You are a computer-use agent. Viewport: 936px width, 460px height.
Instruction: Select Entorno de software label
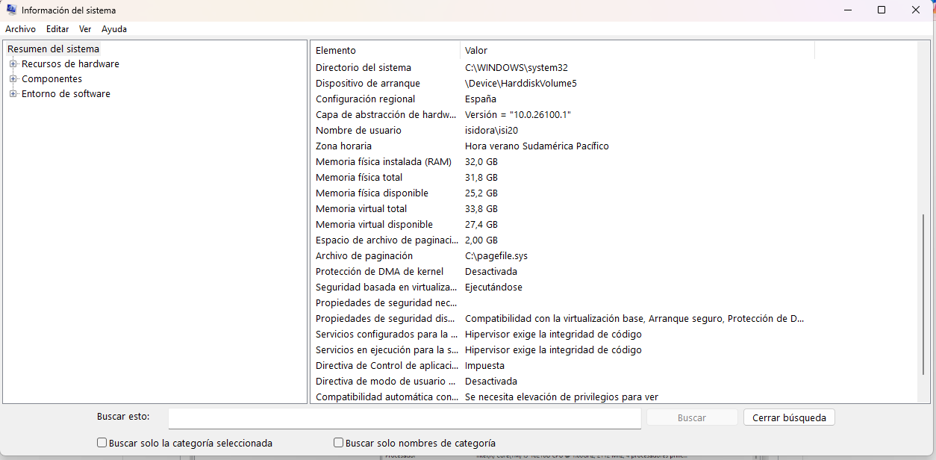66,94
